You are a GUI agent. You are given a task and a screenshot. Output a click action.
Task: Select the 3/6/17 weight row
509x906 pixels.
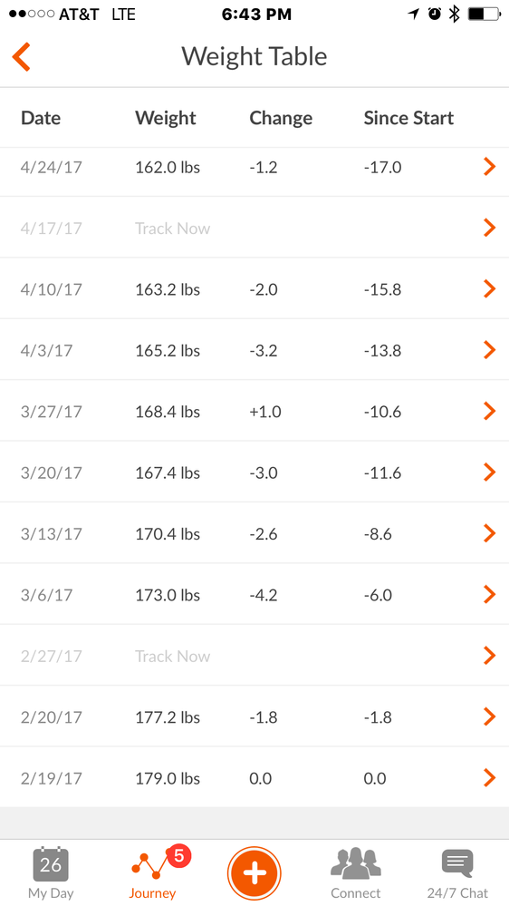coord(254,594)
